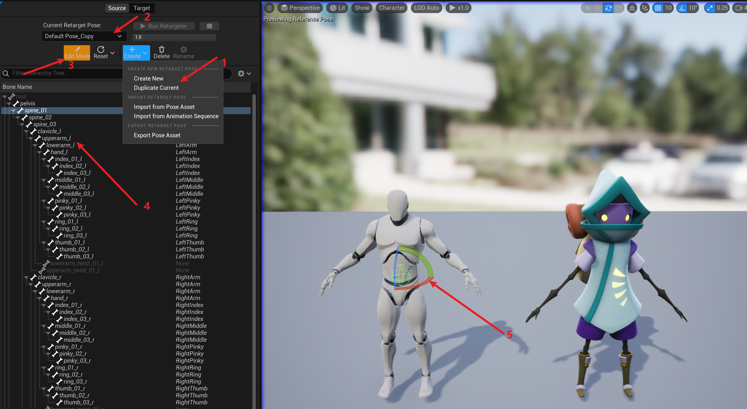Delete the current retarget pose
Image resolution: width=747 pixels, height=409 pixels.
161,53
